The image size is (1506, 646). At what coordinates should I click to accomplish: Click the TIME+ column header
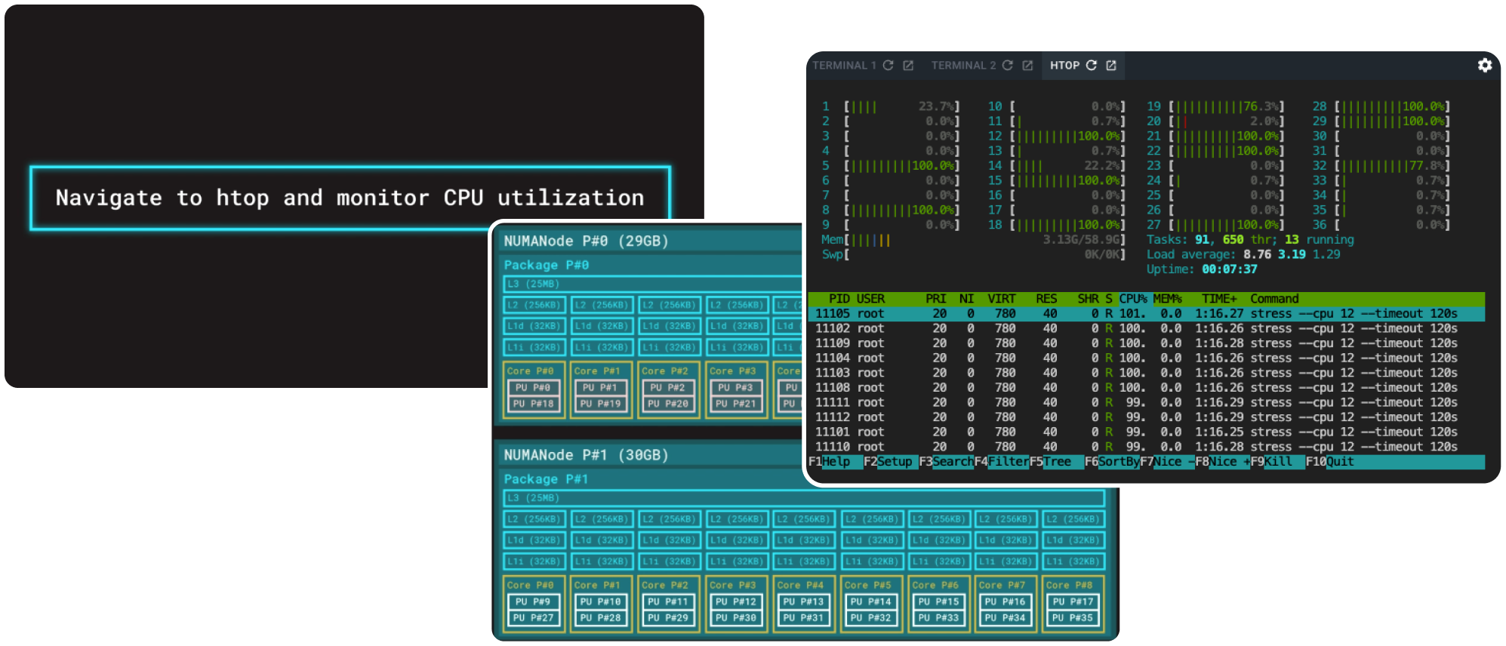[x=1219, y=299]
